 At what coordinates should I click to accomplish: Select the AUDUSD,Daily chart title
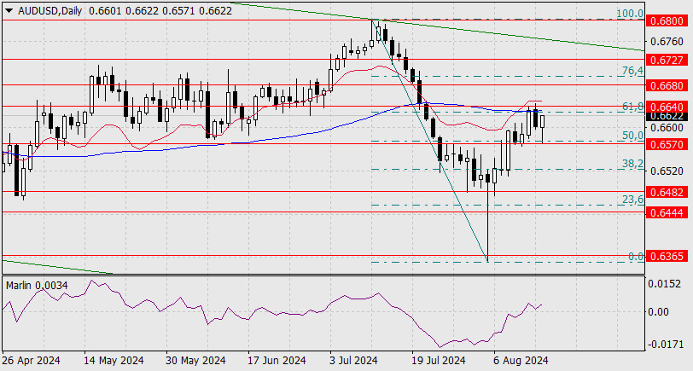[50, 11]
